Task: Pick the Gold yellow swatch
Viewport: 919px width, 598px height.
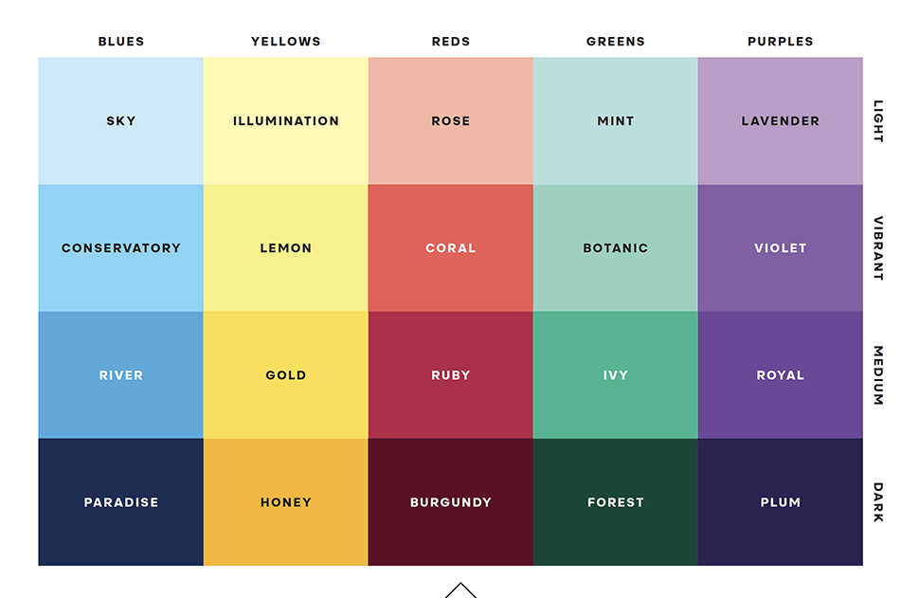Action: pyautogui.click(x=285, y=374)
